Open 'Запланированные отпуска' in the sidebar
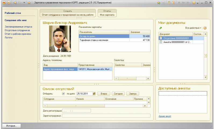This screenshot has height=129, width=215. point(19,27)
